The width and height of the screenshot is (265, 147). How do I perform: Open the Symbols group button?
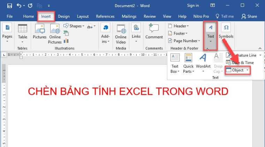click(226, 33)
